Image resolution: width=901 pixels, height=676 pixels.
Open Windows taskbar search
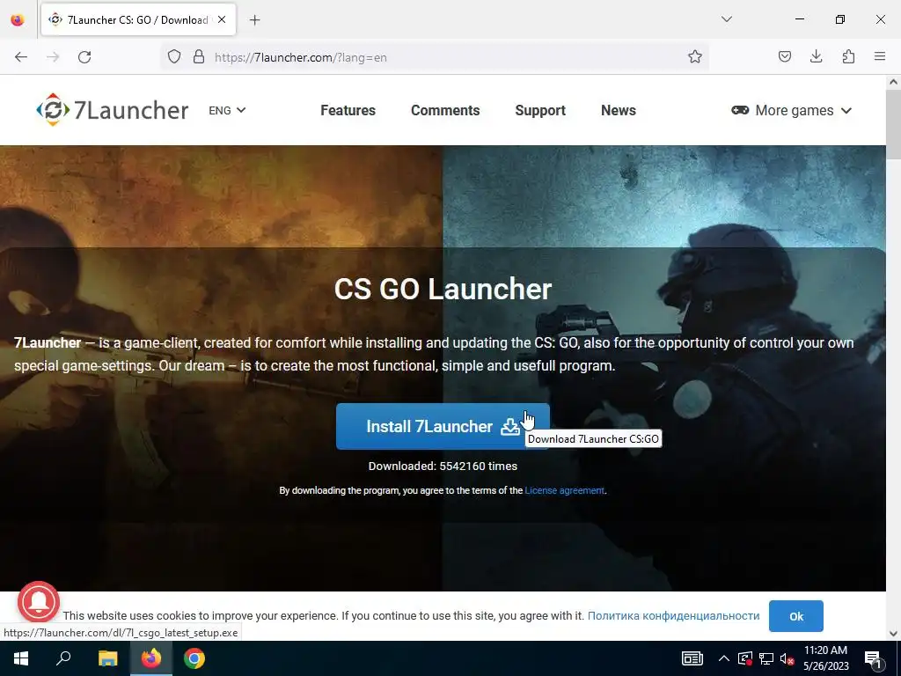(63, 658)
